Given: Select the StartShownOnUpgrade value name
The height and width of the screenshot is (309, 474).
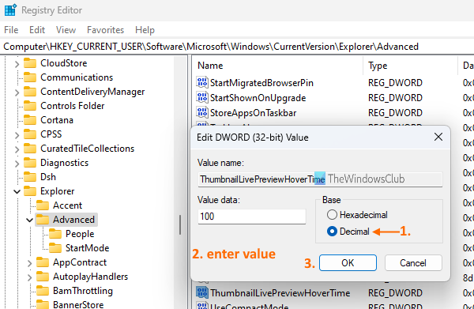Looking at the screenshot, I should click(258, 98).
